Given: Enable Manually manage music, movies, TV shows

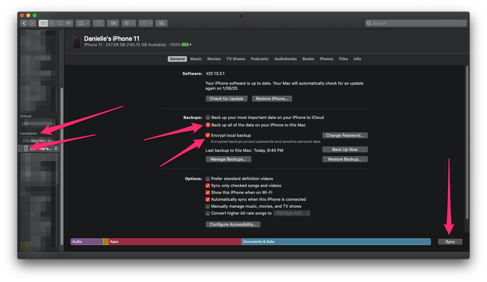Looking at the screenshot, I should [208, 206].
